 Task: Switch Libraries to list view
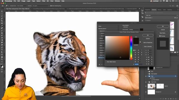177,18
